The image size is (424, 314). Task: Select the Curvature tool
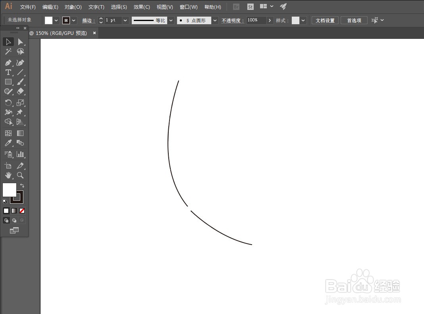(x=20, y=63)
